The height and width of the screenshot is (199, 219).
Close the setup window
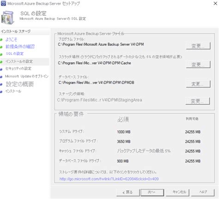click(x=215, y=3)
